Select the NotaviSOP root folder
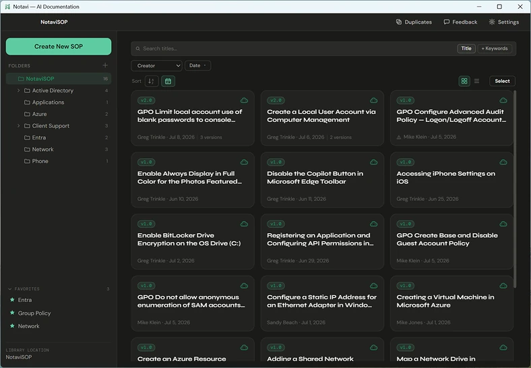 click(x=59, y=79)
